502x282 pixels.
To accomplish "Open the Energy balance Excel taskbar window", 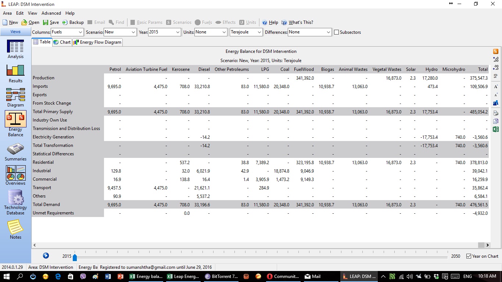I will [x=146, y=276].
